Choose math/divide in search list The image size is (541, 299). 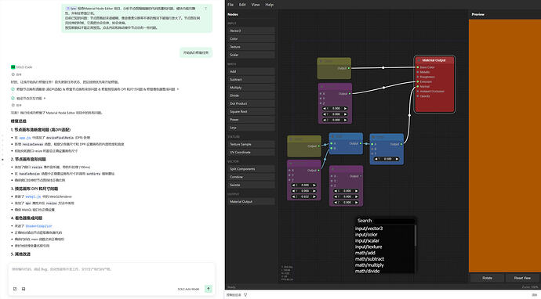pos(367,271)
